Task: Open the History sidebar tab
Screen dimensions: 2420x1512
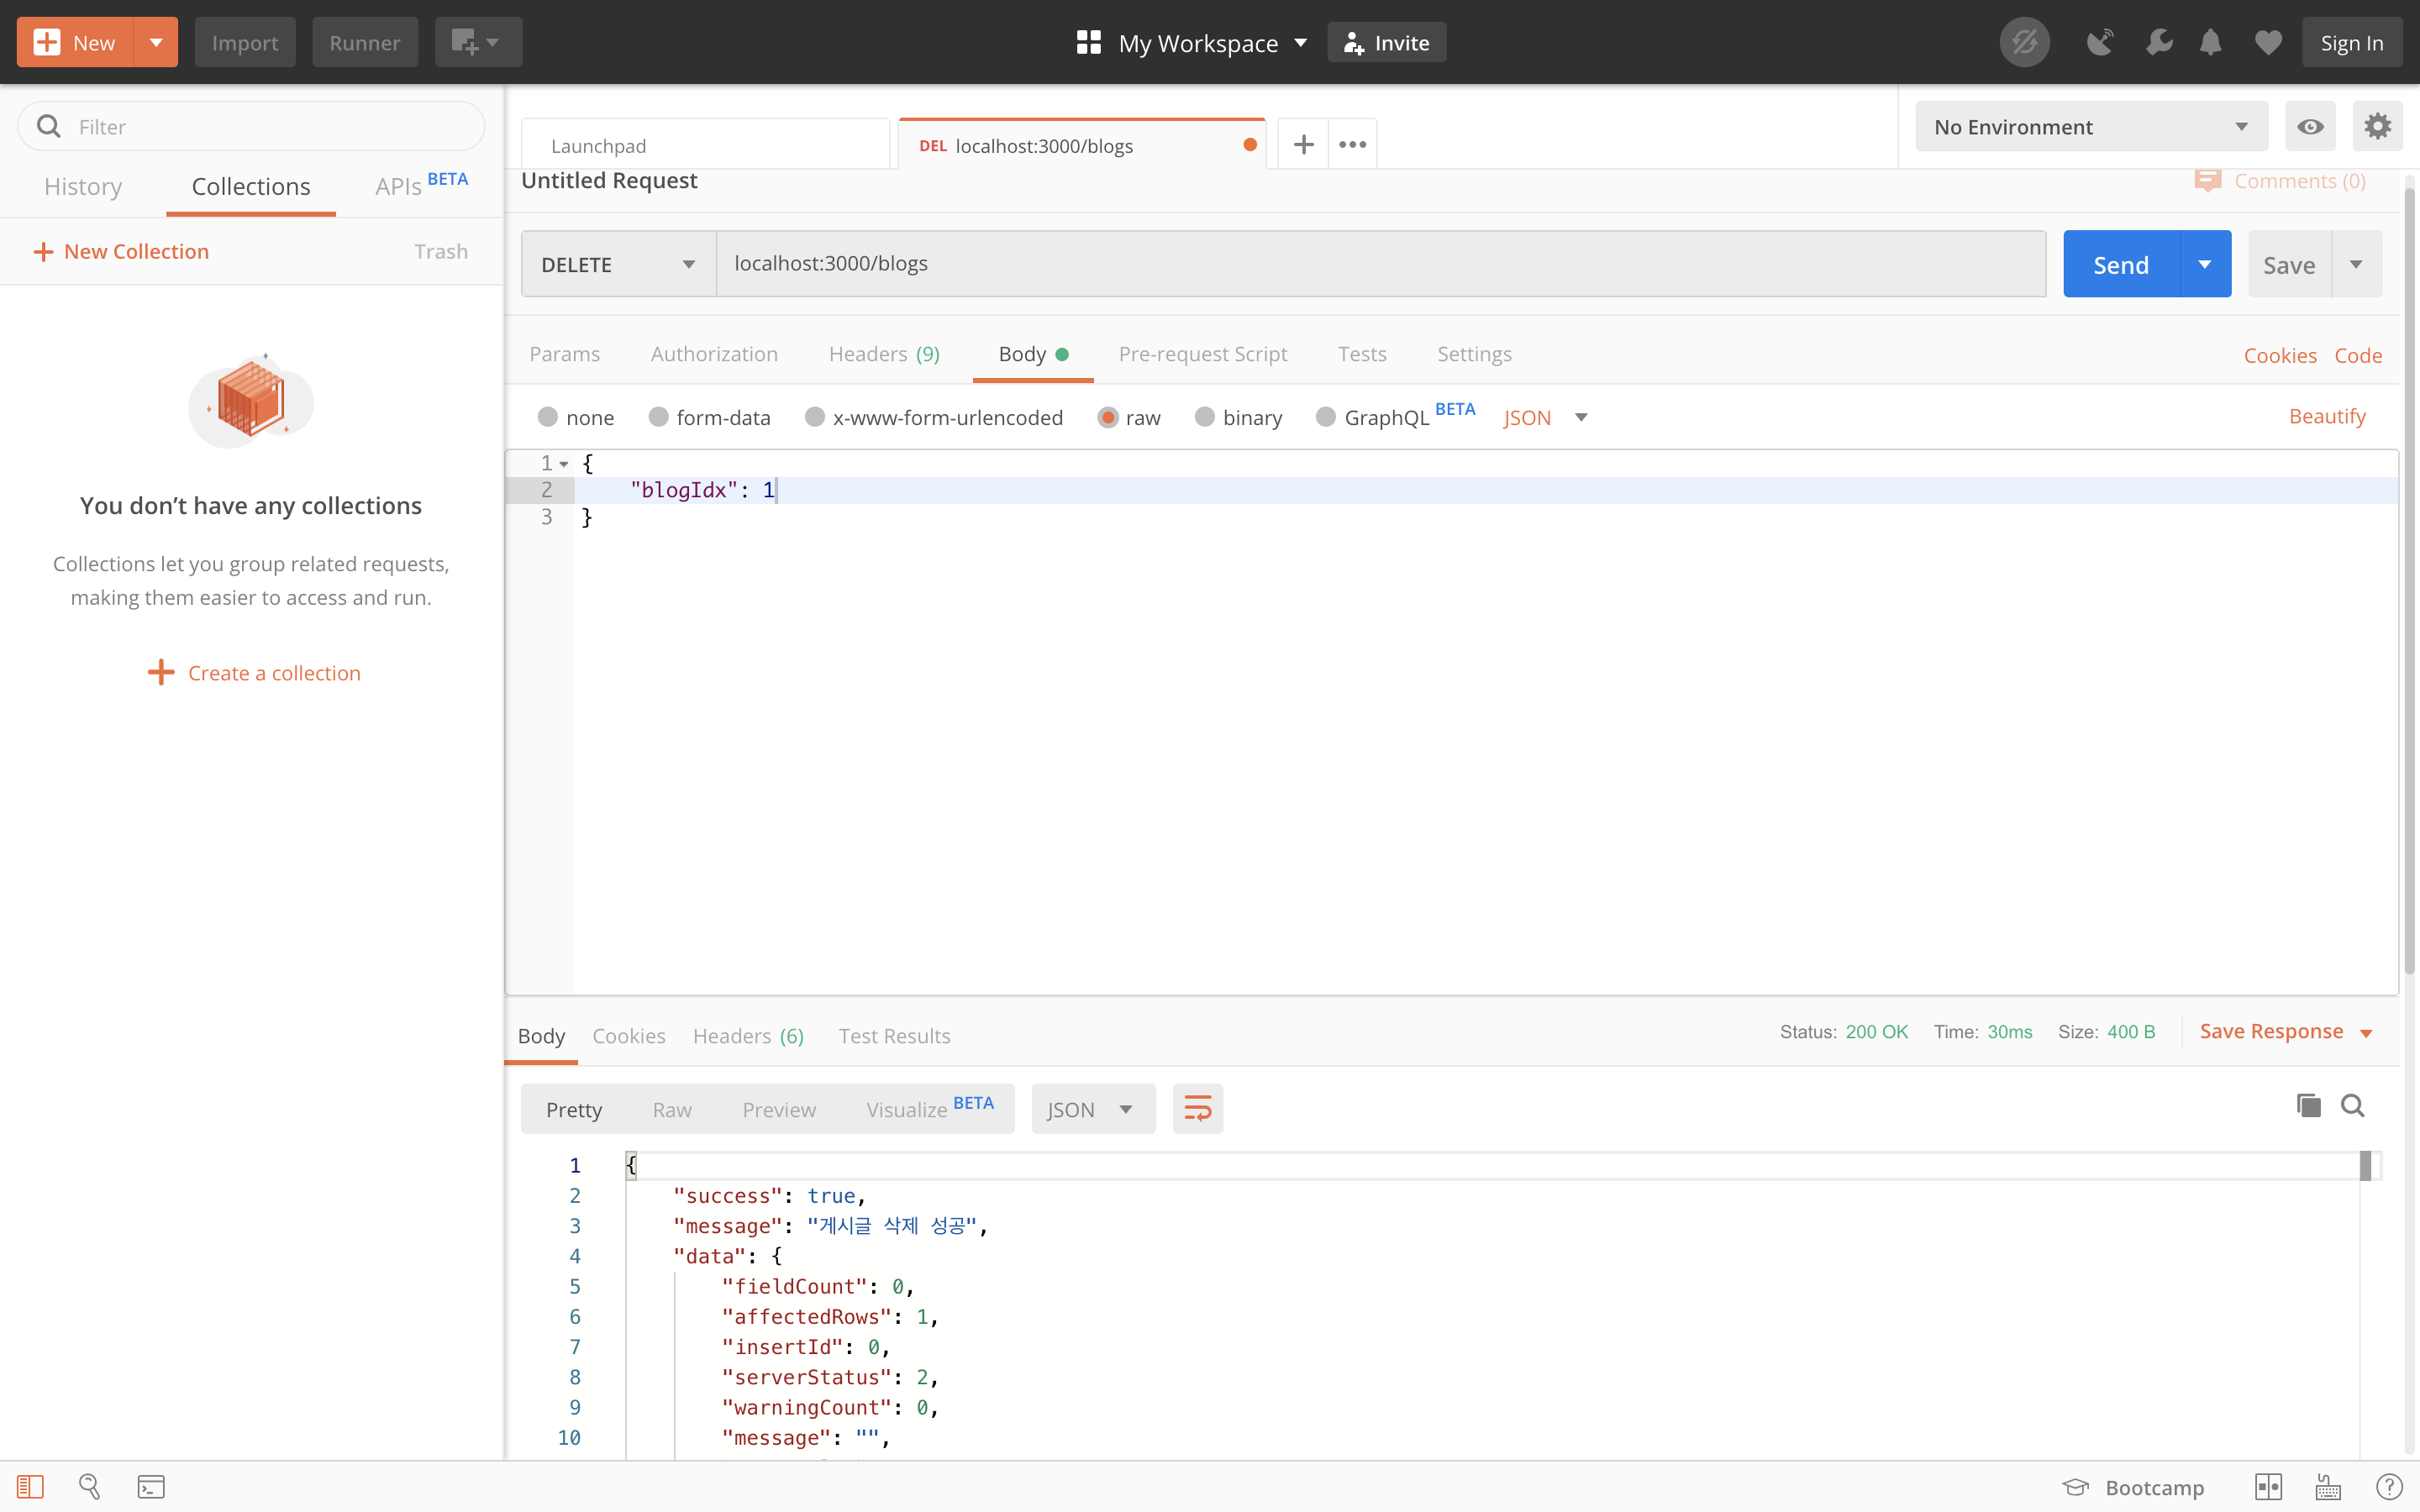Action: pos(83,187)
